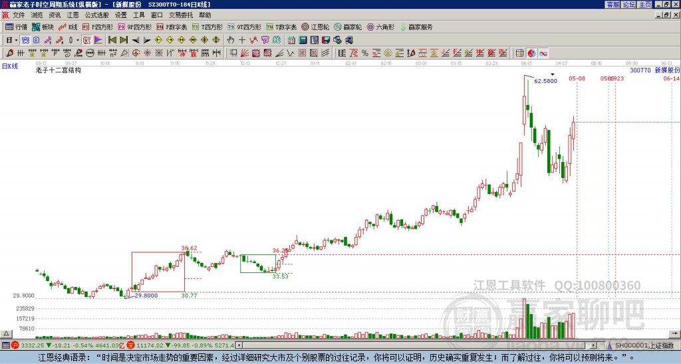
Task: Open the 公式选股 menu
Action: tap(97, 15)
